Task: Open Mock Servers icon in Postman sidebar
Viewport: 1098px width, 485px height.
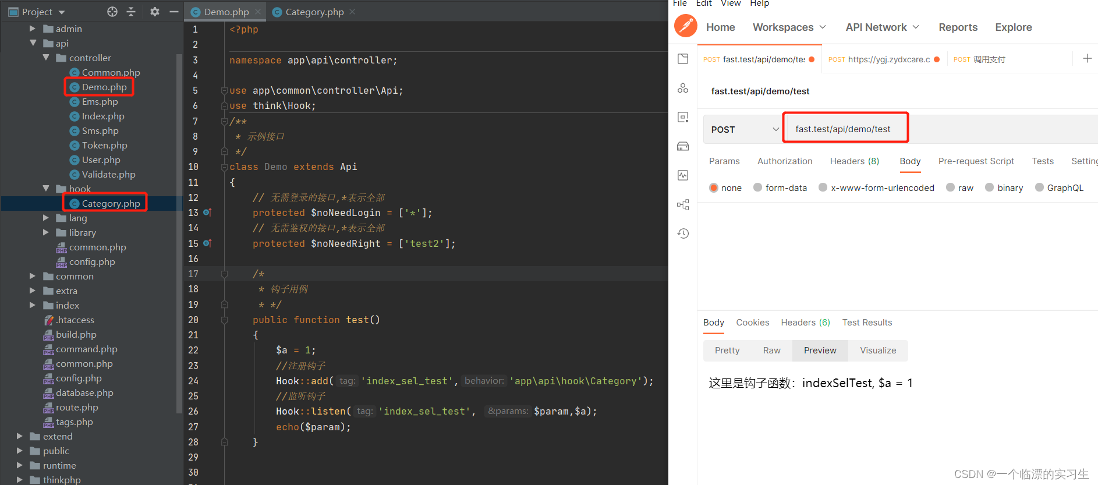Action: (683, 146)
